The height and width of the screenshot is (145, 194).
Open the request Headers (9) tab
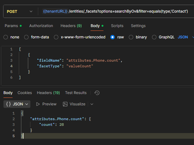pos(71,26)
